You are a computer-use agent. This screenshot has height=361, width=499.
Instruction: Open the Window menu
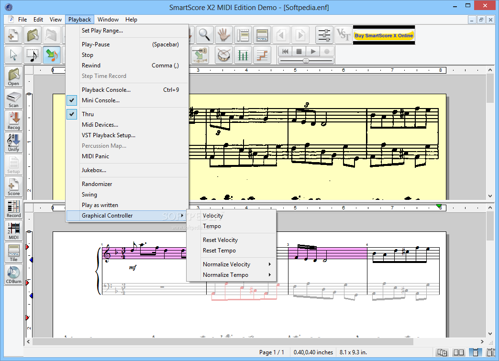(x=108, y=20)
